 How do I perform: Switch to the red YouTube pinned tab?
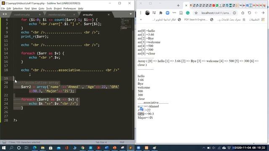click(214, 5)
